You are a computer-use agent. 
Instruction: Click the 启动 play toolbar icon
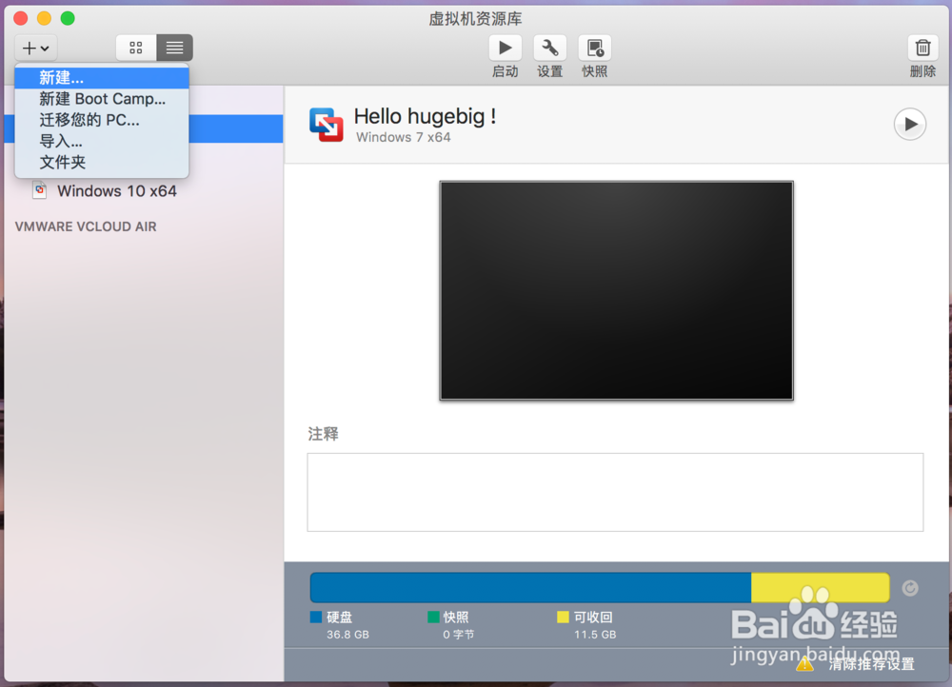(506, 48)
